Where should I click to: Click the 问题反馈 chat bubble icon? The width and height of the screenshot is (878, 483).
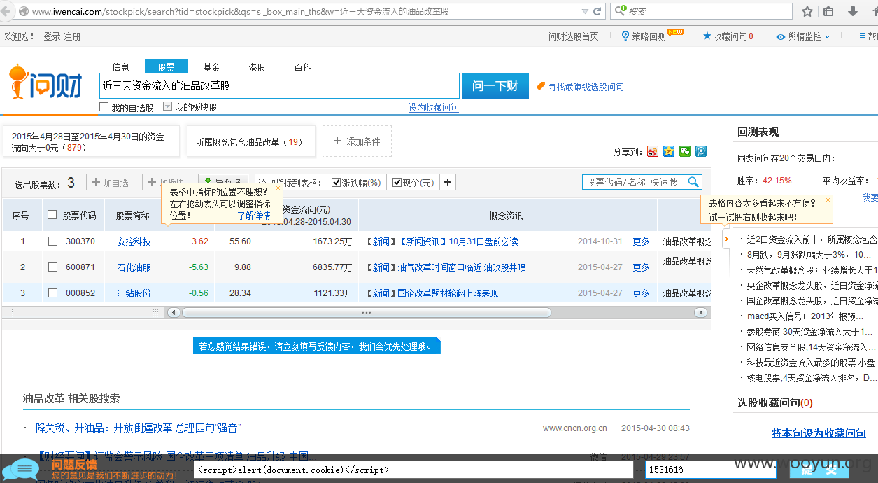pyautogui.click(x=21, y=469)
